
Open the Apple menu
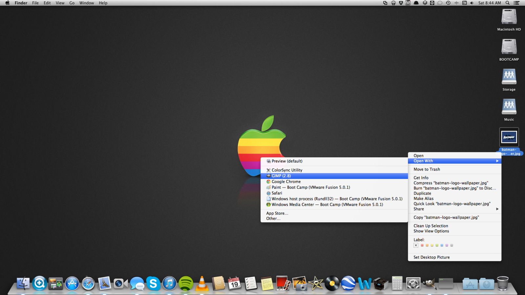(7, 3)
